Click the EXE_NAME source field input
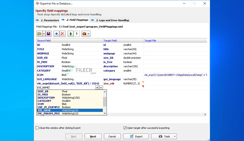This screenshot has height=141, width=244. 66,88
